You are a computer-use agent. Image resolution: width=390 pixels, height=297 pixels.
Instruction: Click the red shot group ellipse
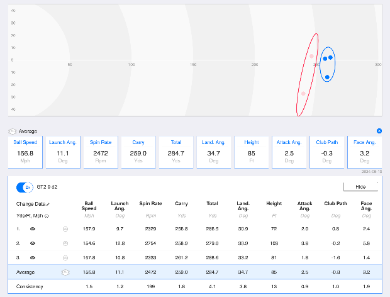point(307,74)
